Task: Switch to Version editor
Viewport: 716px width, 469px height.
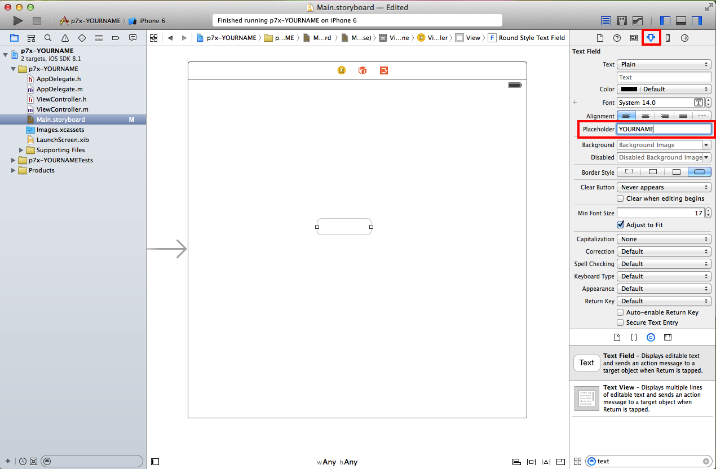Action: (638, 21)
